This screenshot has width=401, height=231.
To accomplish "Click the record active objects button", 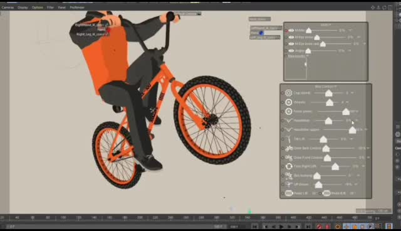I will click(319, 227).
